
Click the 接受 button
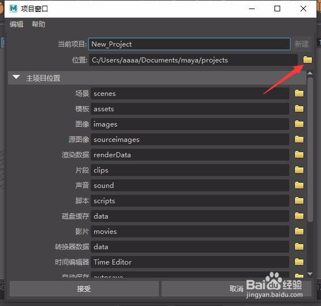84,288
